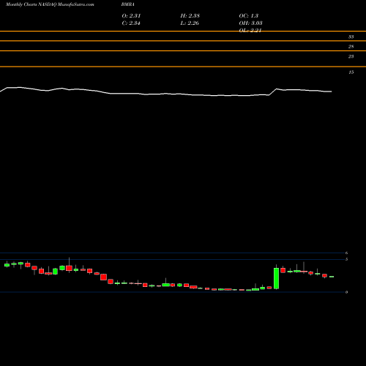Click the tall green breakout candlestick

pos(276,278)
